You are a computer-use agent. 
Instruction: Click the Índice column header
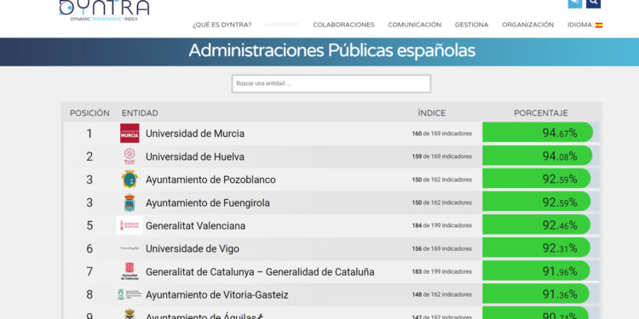[432, 113]
